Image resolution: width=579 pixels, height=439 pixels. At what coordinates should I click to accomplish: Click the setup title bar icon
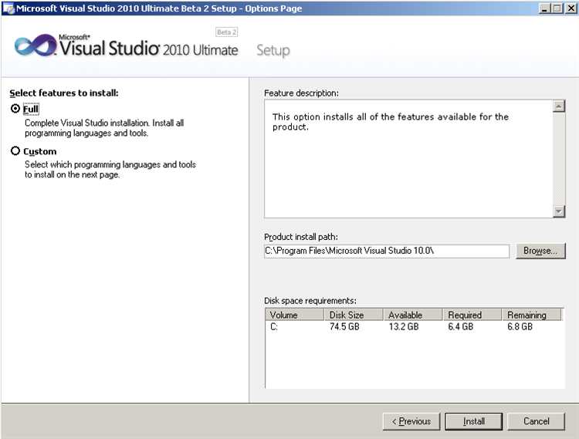click(x=8, y=8)
